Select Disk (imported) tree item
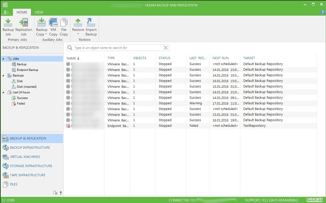Image resolution: width=326 pixels, height=203 pixels. click(x=27, y=87)
